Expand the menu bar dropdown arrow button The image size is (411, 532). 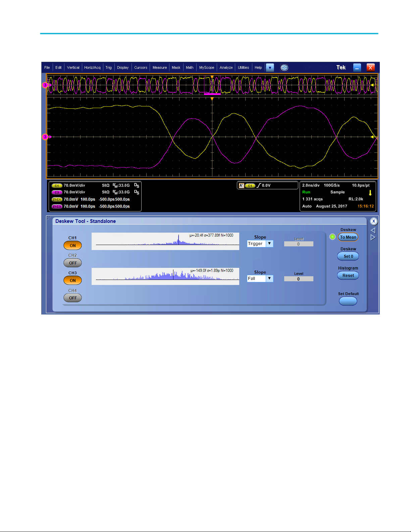[x=270, y=67]
